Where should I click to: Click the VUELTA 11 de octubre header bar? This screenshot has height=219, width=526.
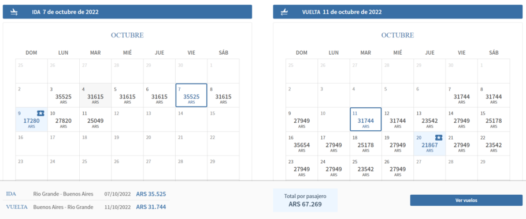tap(398, 12)
